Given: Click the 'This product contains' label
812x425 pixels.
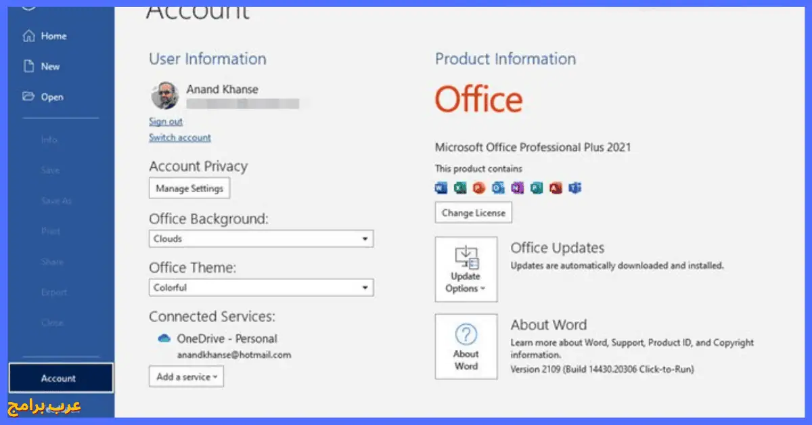Looking at the screenshot, I should (x=478, y=169).
